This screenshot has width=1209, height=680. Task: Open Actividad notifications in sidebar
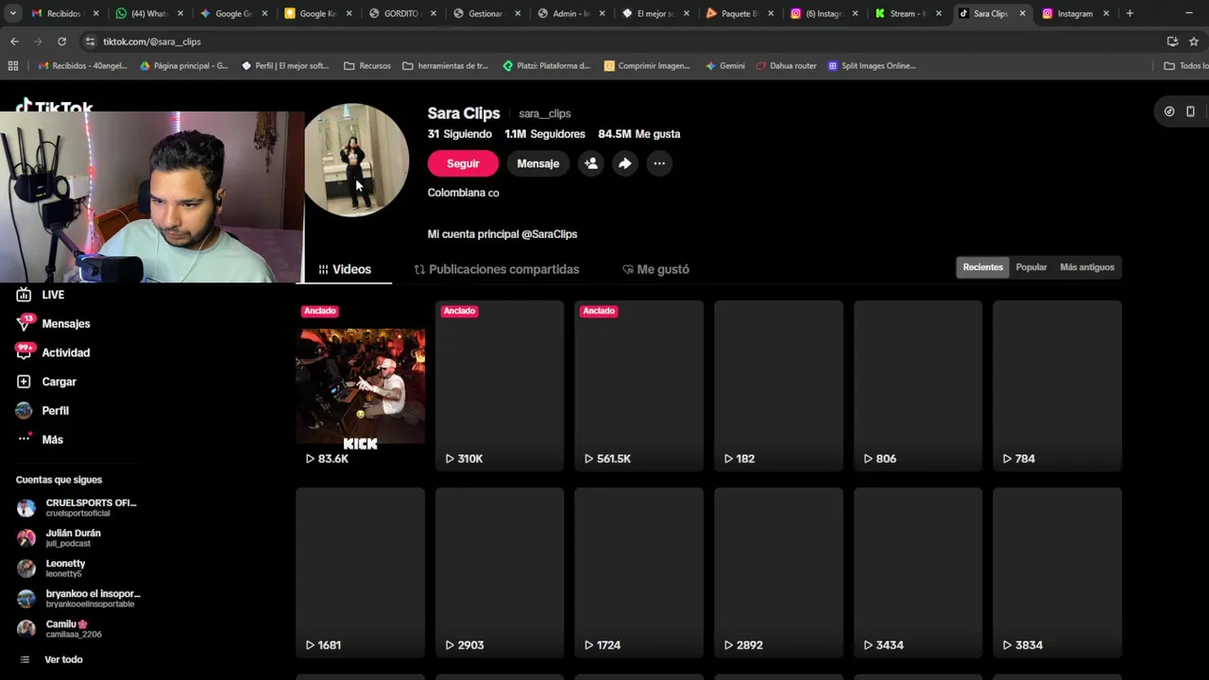pyautogui.click(x=54, y=352)
